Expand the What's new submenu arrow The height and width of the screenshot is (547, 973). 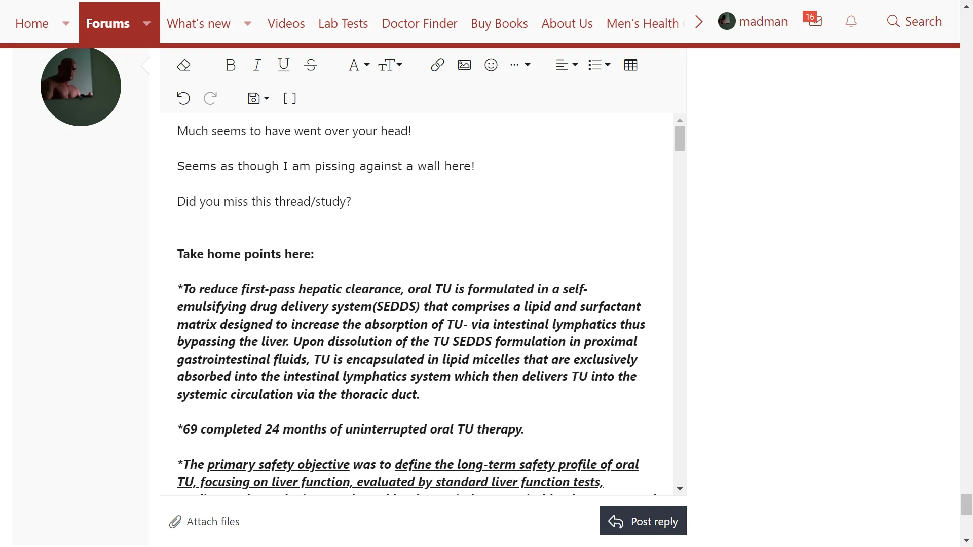pyautogui.click(x=248, y=23)
